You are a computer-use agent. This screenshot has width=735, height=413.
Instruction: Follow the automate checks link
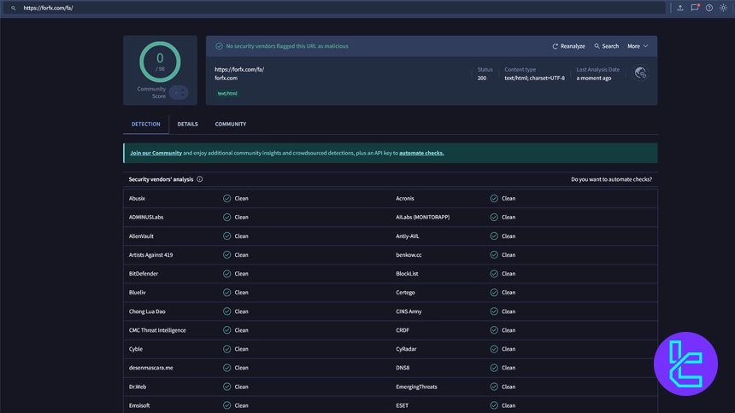(421, 153)
